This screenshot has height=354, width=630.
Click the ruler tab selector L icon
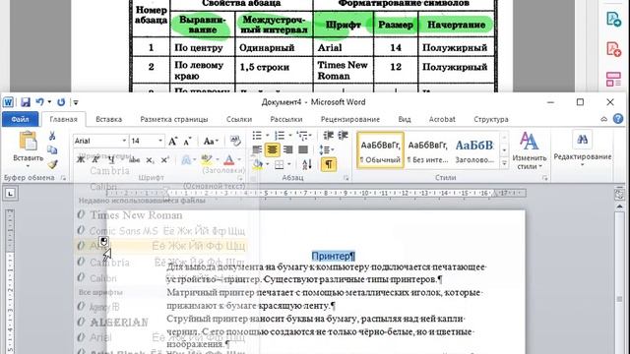[x=10, y=194]
